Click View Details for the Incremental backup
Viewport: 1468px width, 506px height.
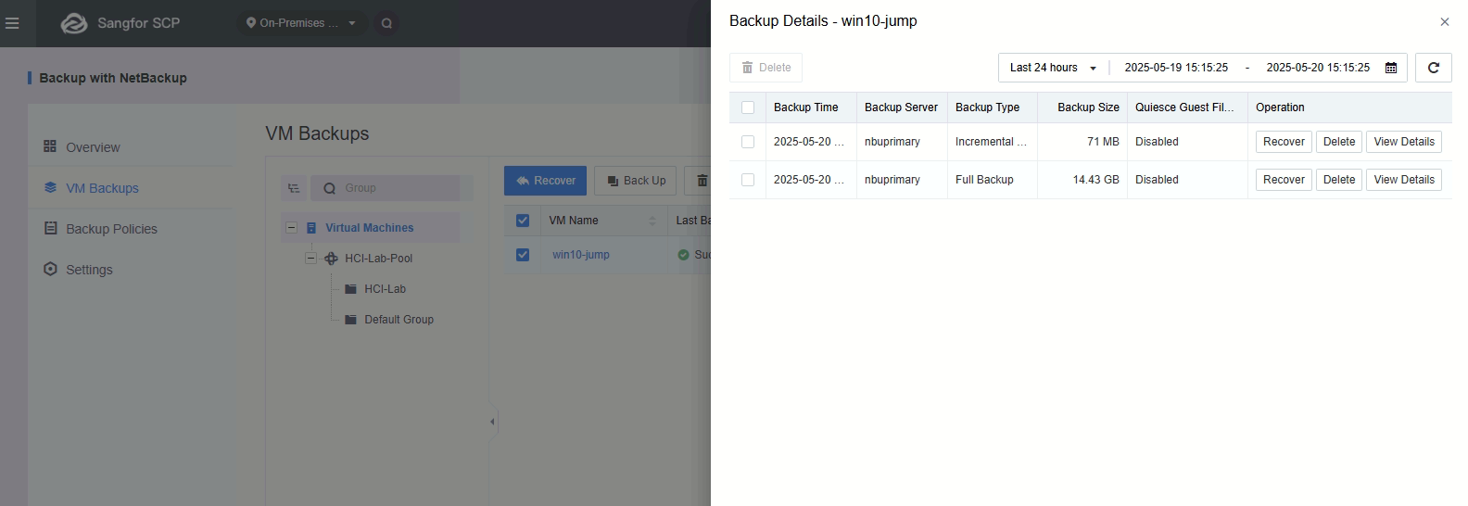1404,142
